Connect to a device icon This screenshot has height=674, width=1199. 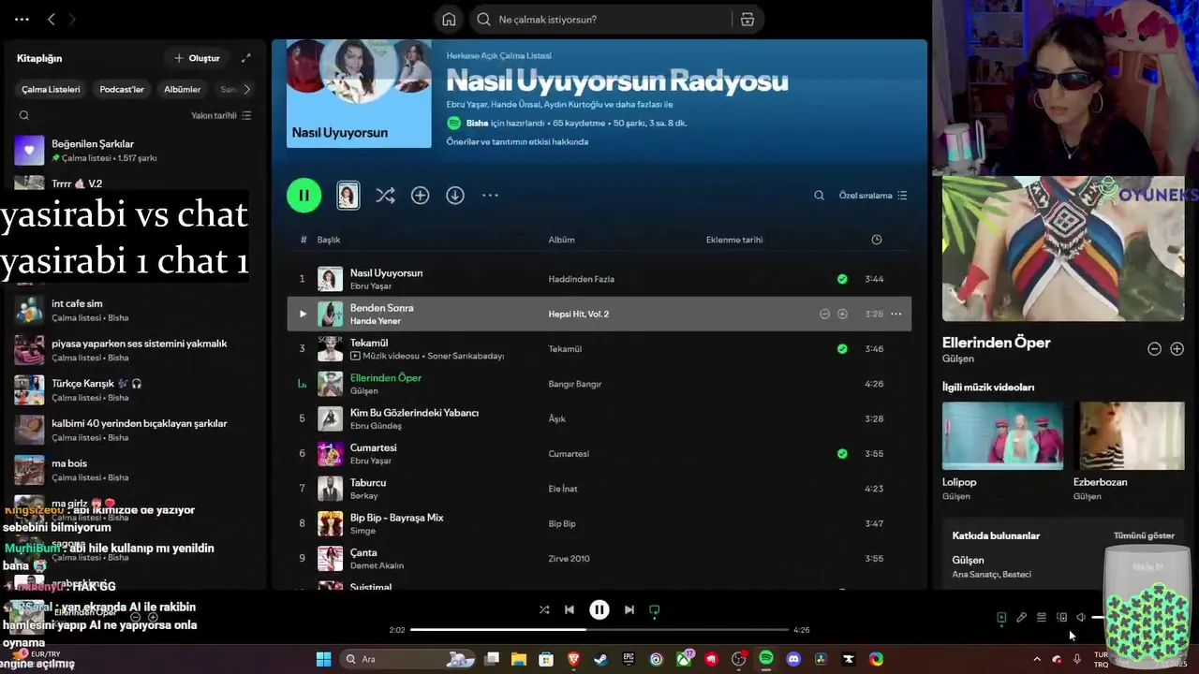point(1061,618)
